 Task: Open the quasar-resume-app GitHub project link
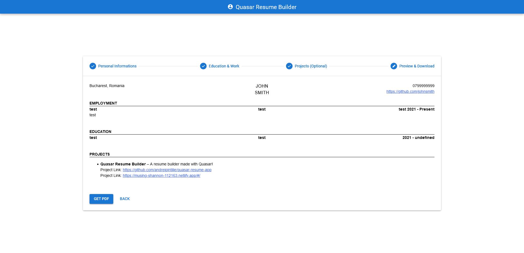(167, 170)
